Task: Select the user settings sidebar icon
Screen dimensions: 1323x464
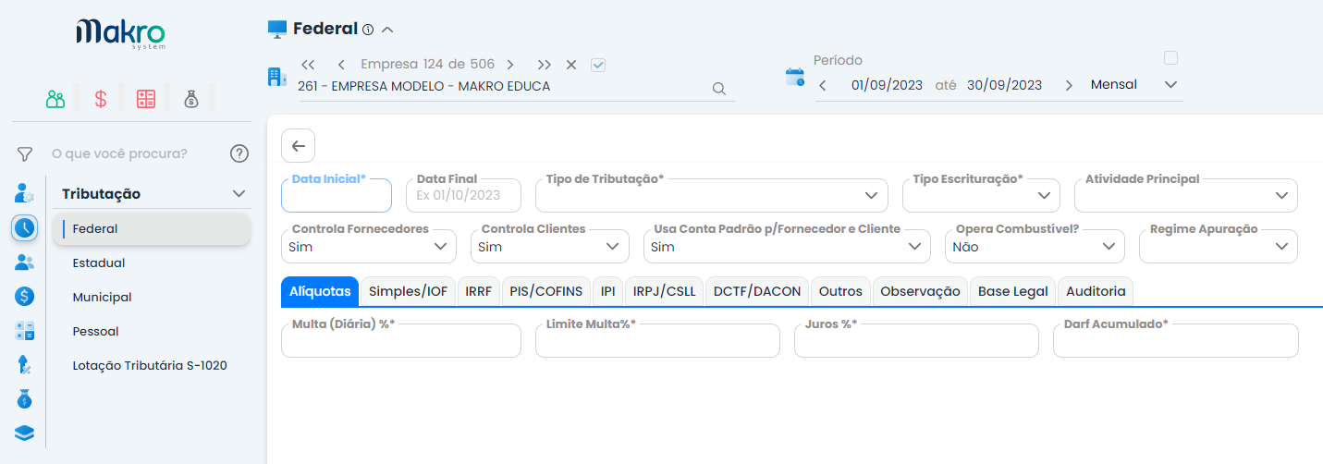Action: (x=25, y=193)
